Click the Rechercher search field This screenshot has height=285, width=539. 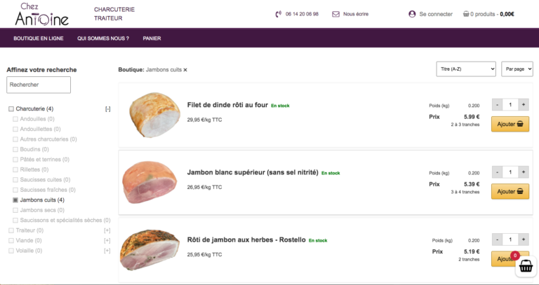[x=39, y=85]
